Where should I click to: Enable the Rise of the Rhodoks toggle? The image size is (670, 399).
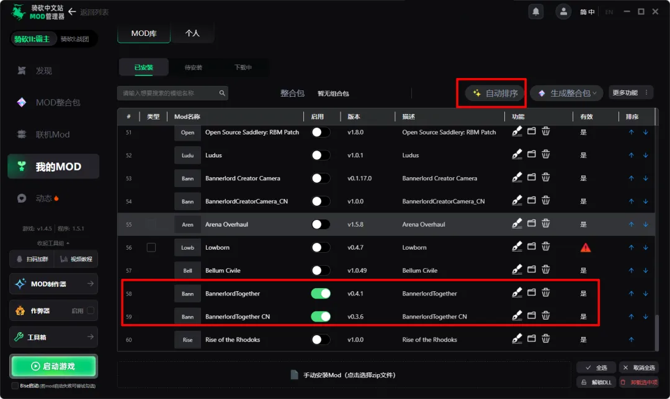coord(321,340)
